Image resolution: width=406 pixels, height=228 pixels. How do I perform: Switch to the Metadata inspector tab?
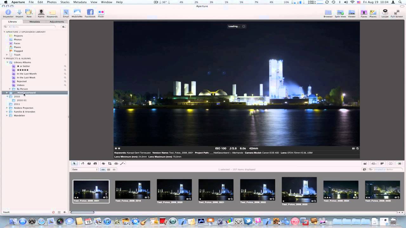(35, 22)
